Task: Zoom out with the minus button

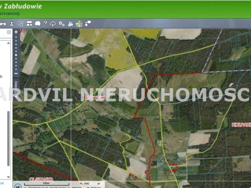Action: pos(16,73)
